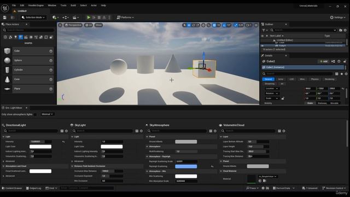Click the eject button next to stop

pos(104,18)
